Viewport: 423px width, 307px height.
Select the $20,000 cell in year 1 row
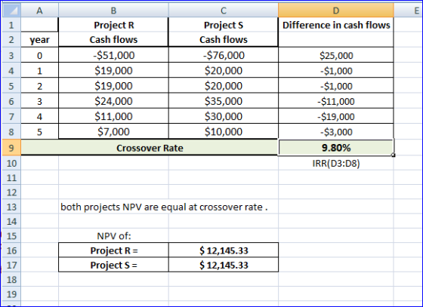coord(224,70)
